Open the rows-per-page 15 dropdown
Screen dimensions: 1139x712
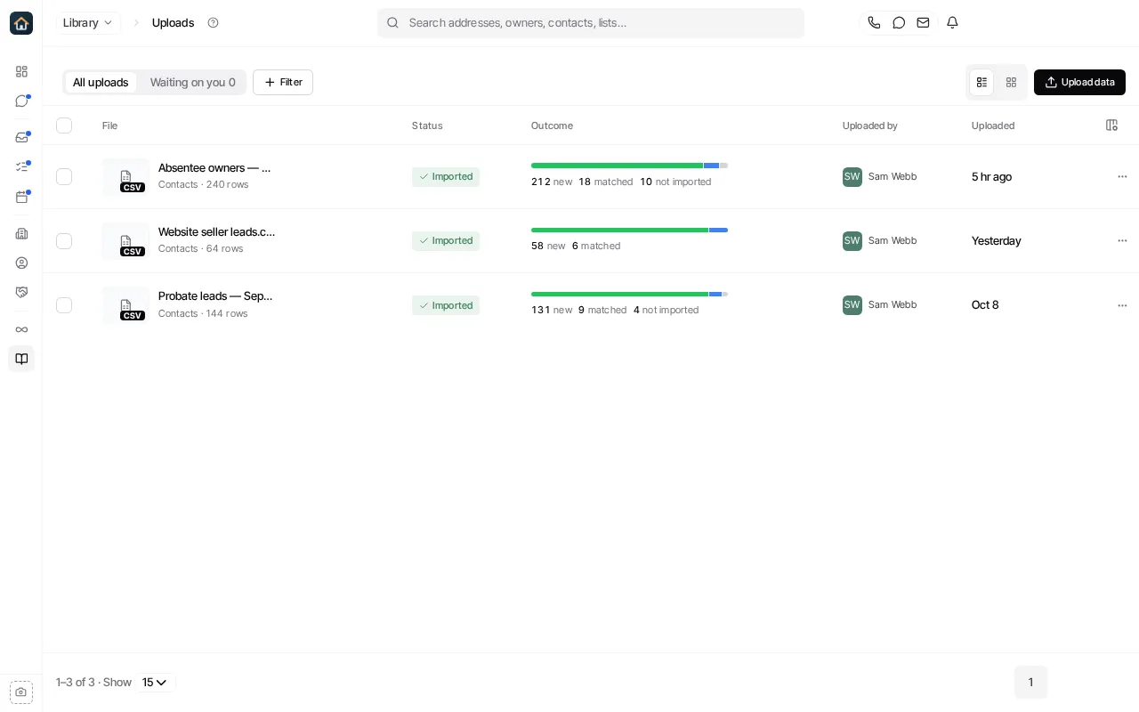(x=155, y=683)
